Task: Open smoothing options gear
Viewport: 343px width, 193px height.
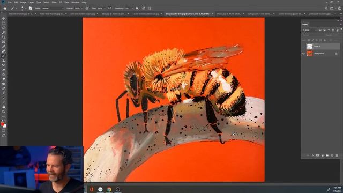Action: 137,9
